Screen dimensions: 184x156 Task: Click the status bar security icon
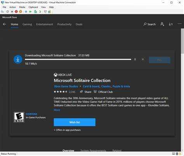click(x=177, y=154)
